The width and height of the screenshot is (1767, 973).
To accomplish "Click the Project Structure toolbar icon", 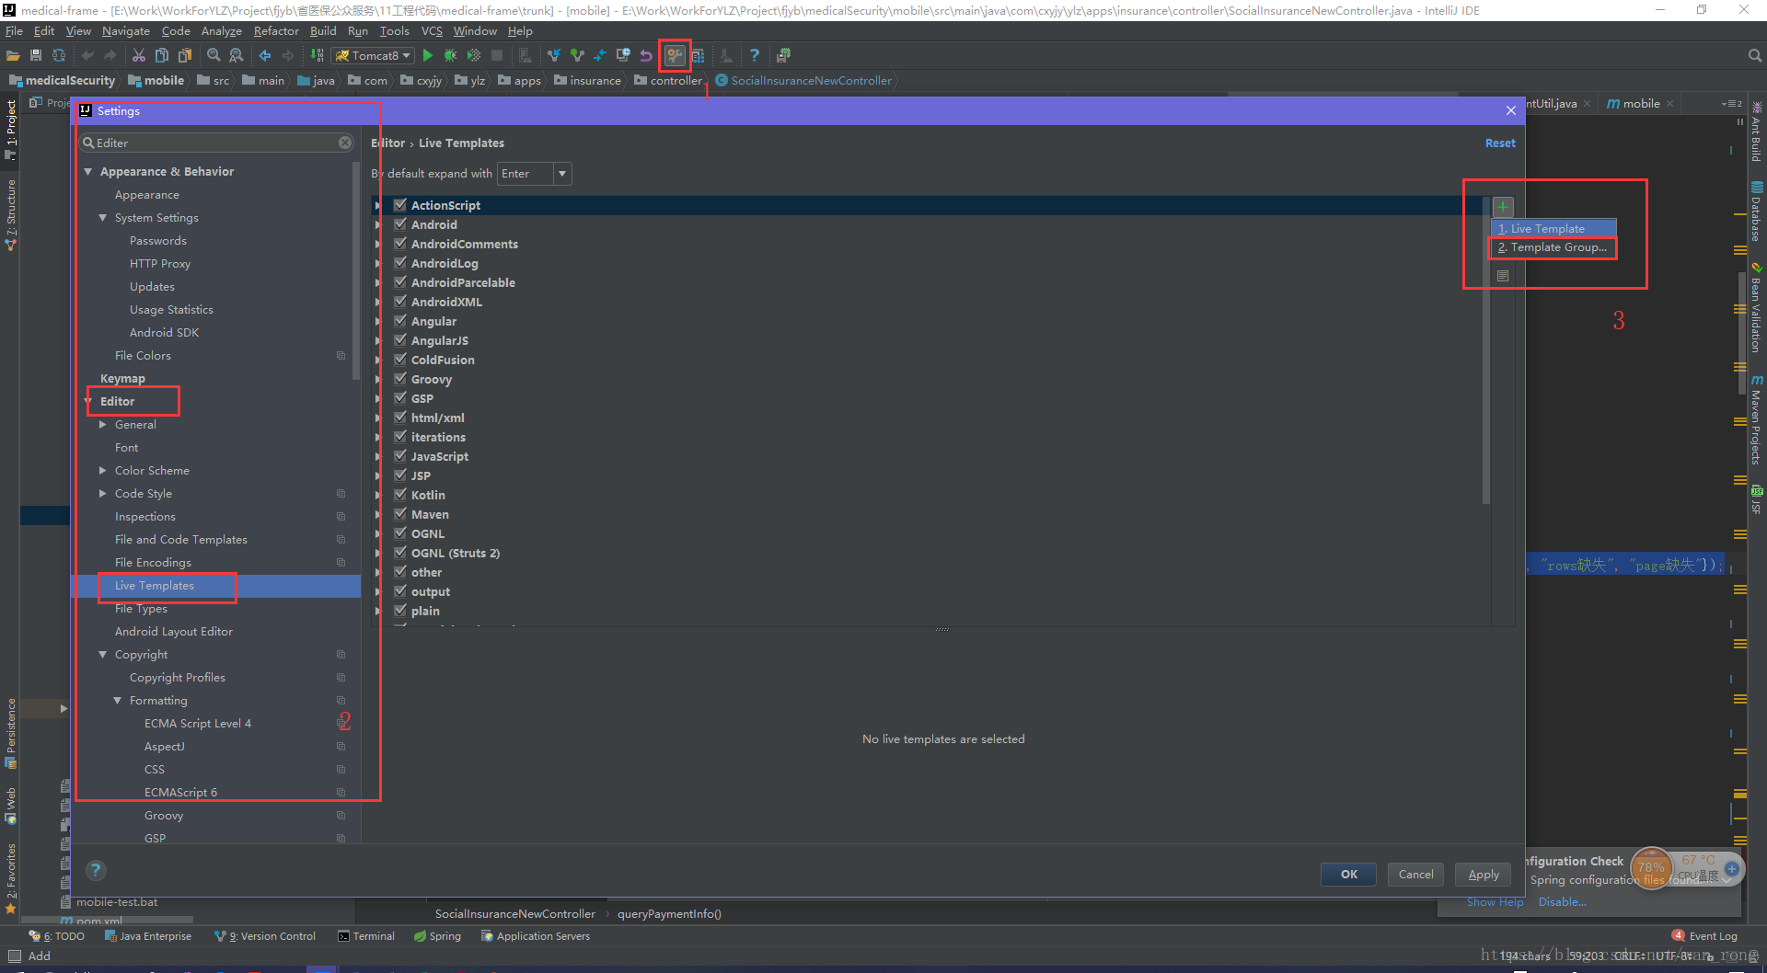I will pyautogui.click(x=698, y=56).
